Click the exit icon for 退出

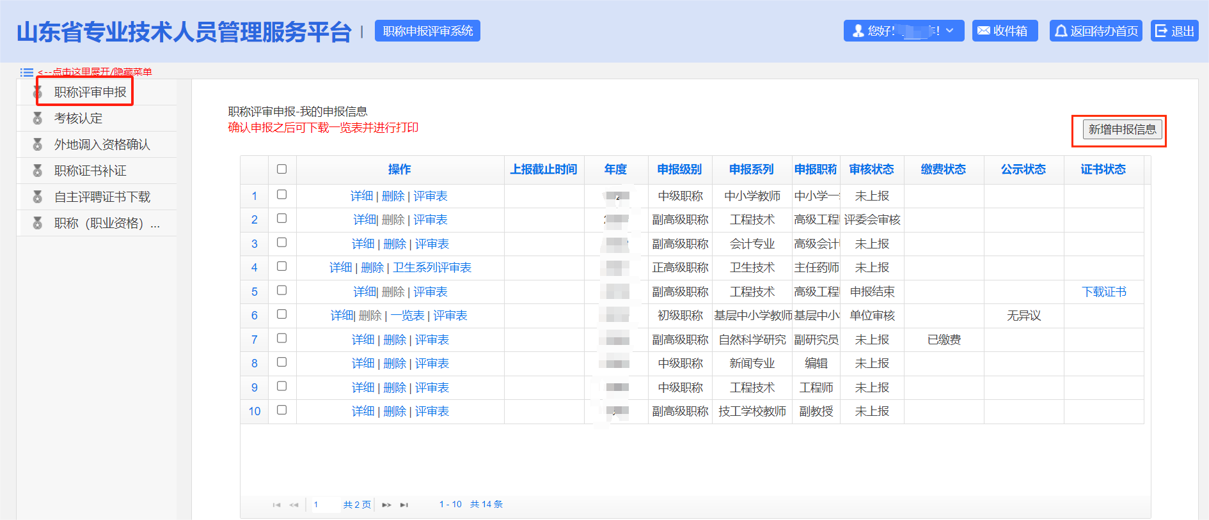click(1161, 31)
